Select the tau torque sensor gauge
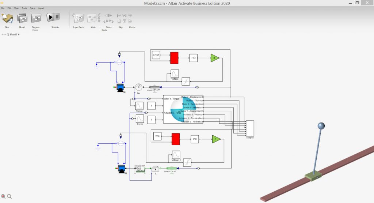 (138, 87)
